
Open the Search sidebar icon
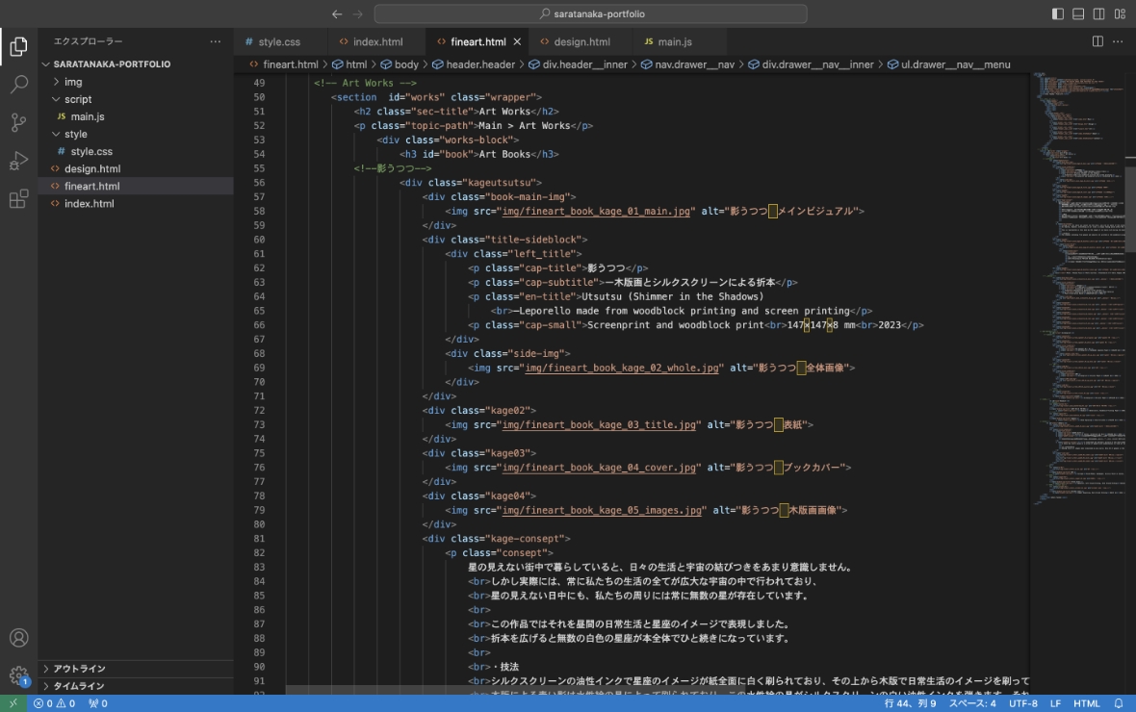[19, 84]
